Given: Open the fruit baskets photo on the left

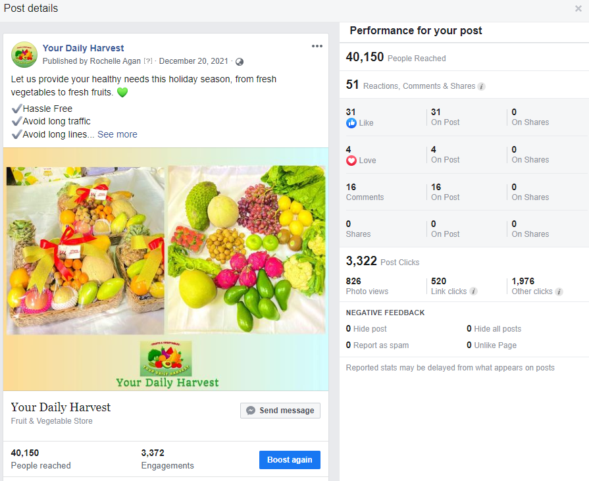Looking at the screenshot, I should pyautogui.click(x=85, y=250).
